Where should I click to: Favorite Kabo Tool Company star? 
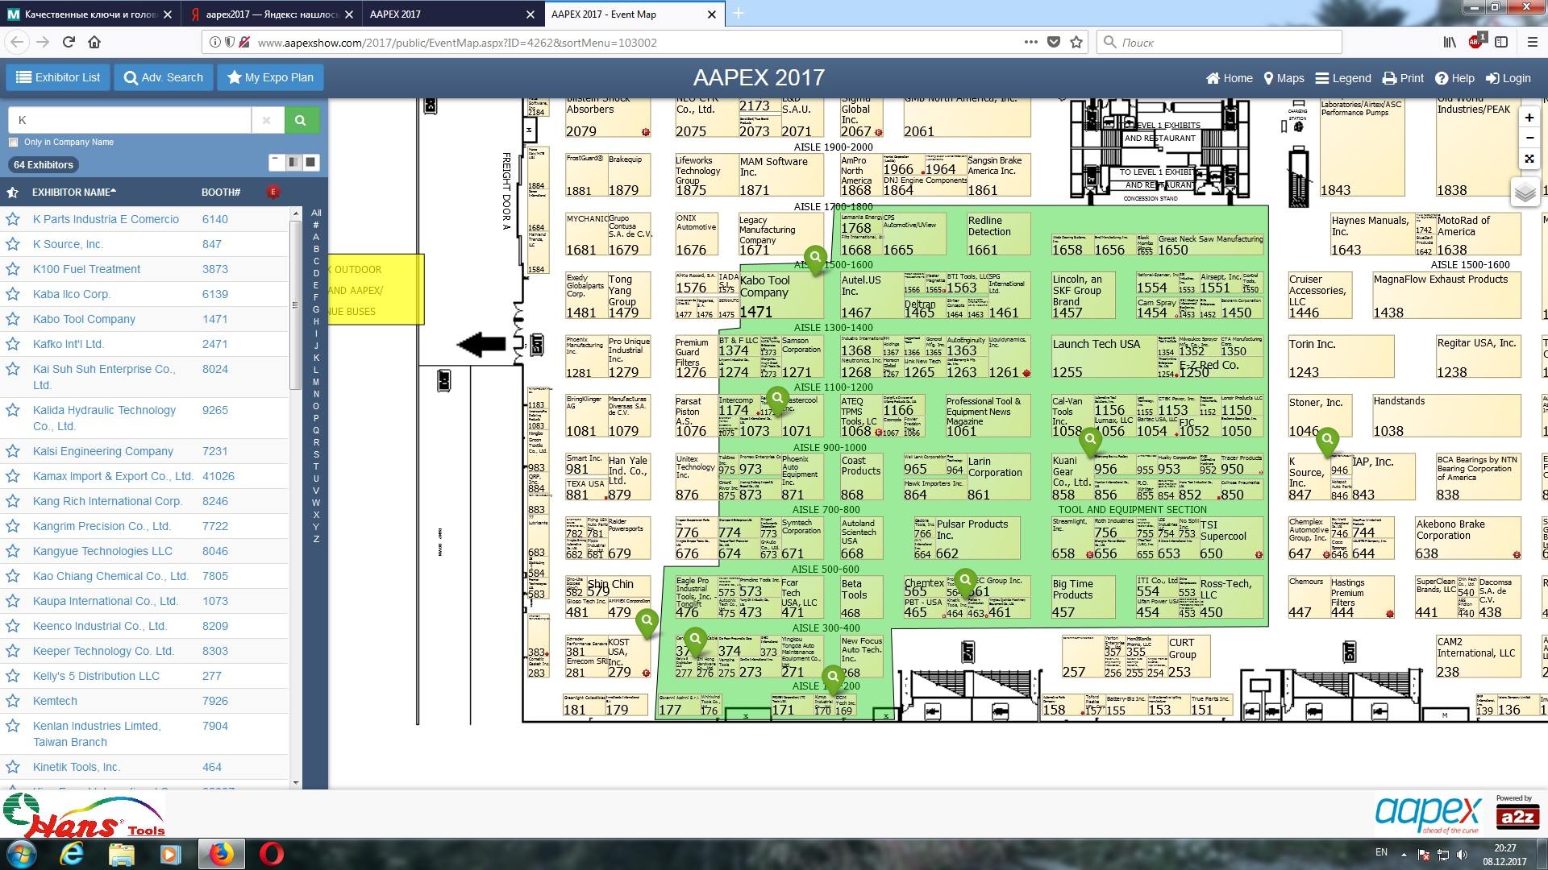click(13, 319)
